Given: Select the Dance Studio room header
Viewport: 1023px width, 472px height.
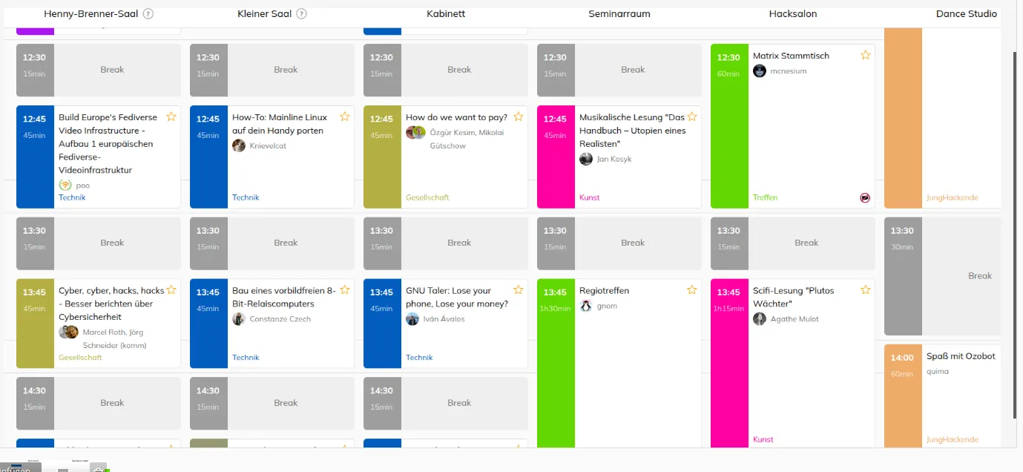Looking at the screenshot, I should tap(967, 13).
